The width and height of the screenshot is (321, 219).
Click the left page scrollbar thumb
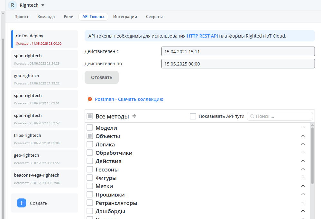click(x=3, y=129)
